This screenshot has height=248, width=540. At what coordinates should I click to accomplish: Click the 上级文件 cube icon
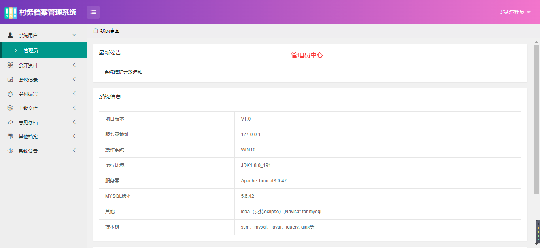point(10,108)
